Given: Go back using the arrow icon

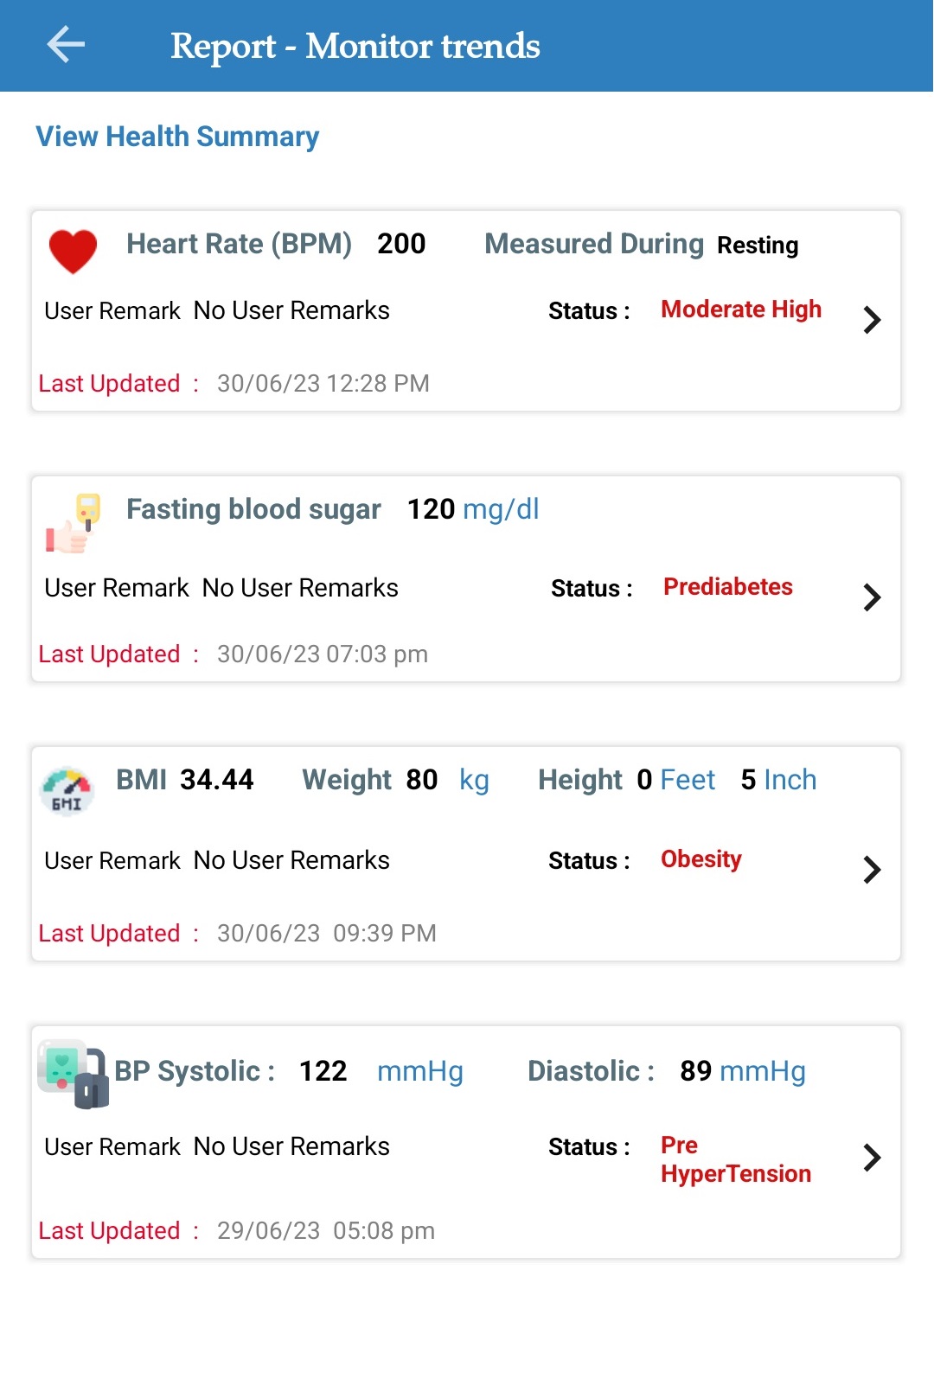Looking at the screenshot, I should [66, 44].
